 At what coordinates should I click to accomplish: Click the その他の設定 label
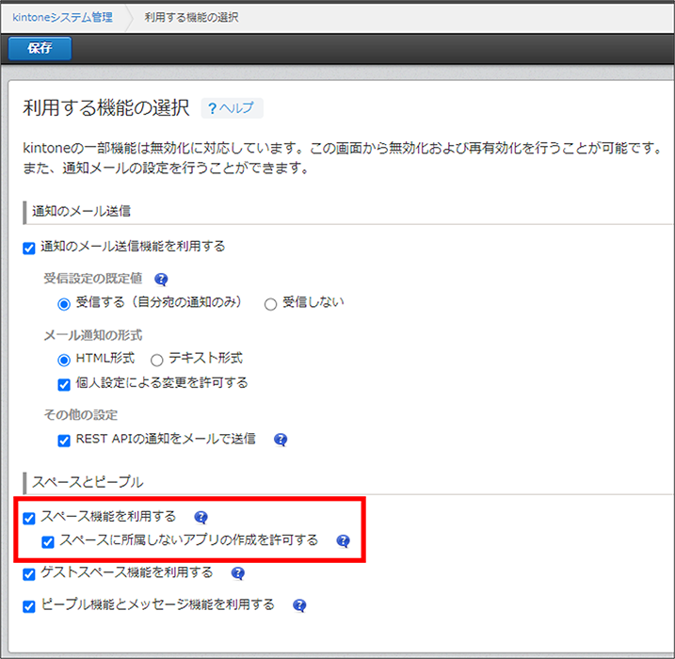[x=81, y=414]
